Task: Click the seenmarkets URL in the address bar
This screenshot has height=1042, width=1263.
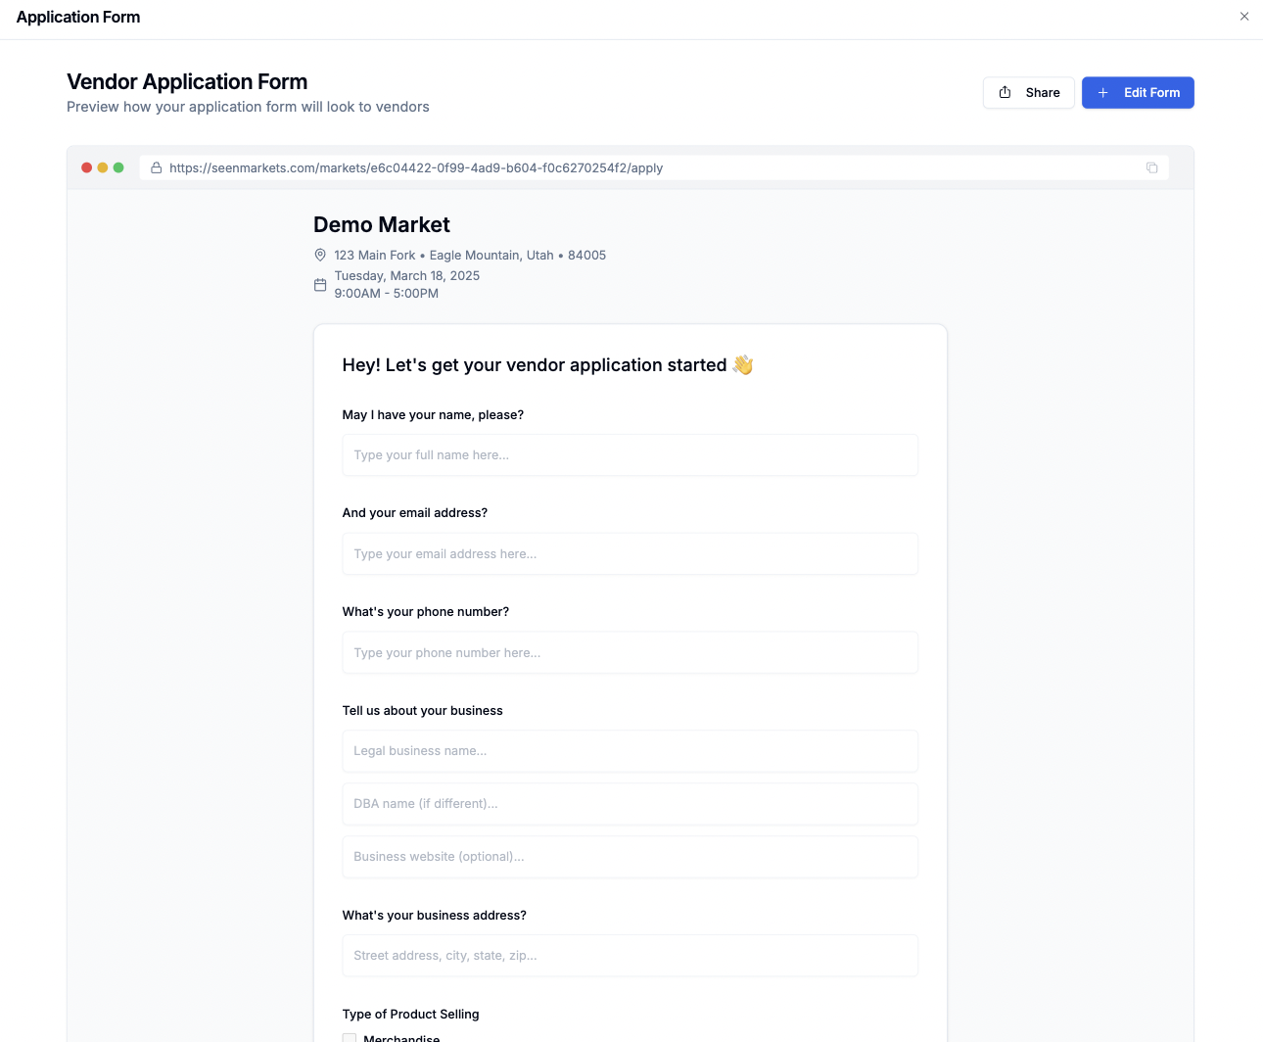Action: click(x=416, y=167)
